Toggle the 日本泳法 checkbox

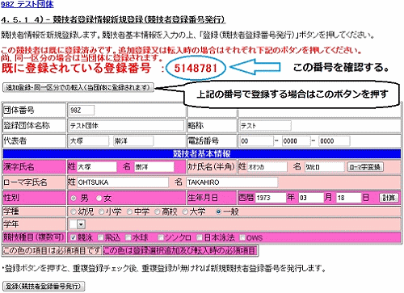click(x=200, y=237)
